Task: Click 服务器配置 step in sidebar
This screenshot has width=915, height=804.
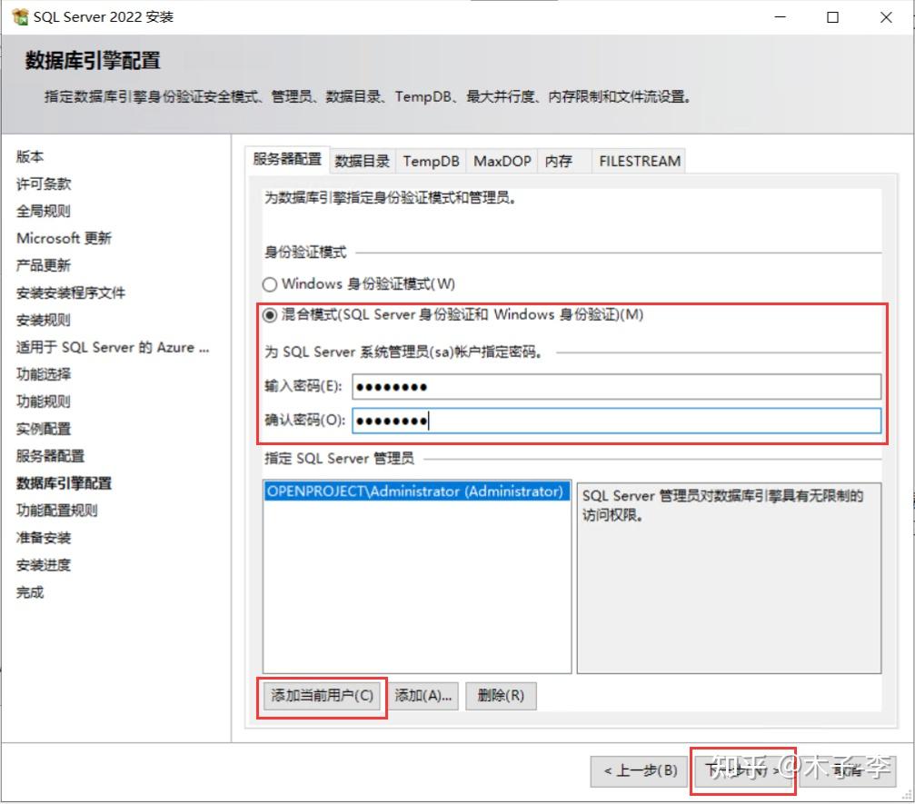Action: tap(50, 456)
